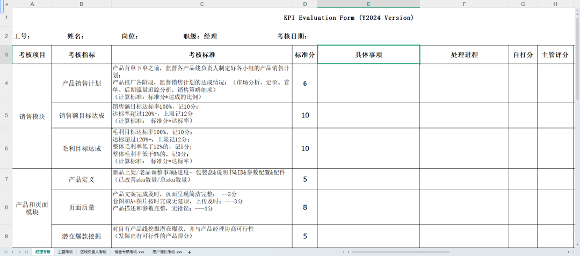Select the 具体事项 cell in 毛利目标达成 row
580x256 pixels.
pyautogui.click(x=368, y=148)
